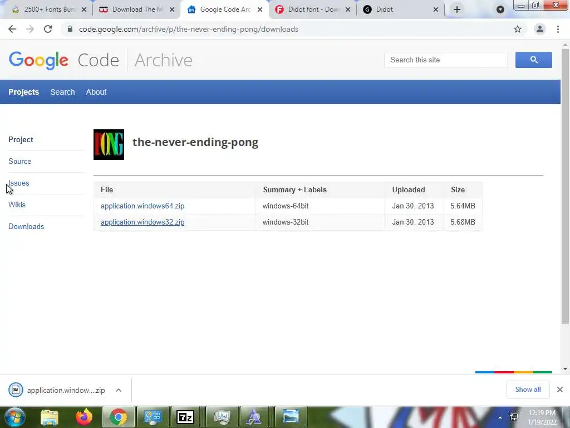Screen dimensions: 570x428
Task: Click the Search this site field
Action: click(446, 60)
